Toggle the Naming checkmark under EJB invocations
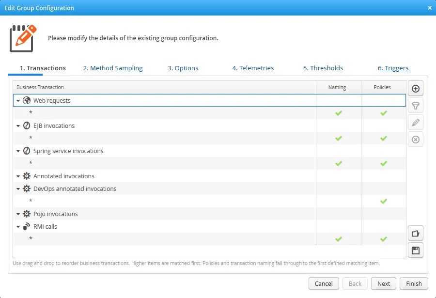Viewport: 436px width, 298px height. [338, 138]
